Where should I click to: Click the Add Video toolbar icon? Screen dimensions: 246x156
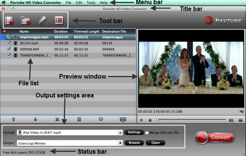(9, 20)
